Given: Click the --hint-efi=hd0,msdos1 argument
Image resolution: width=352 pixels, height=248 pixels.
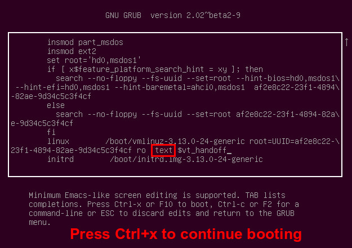Looking at the screenshot, I should [63, 87].
